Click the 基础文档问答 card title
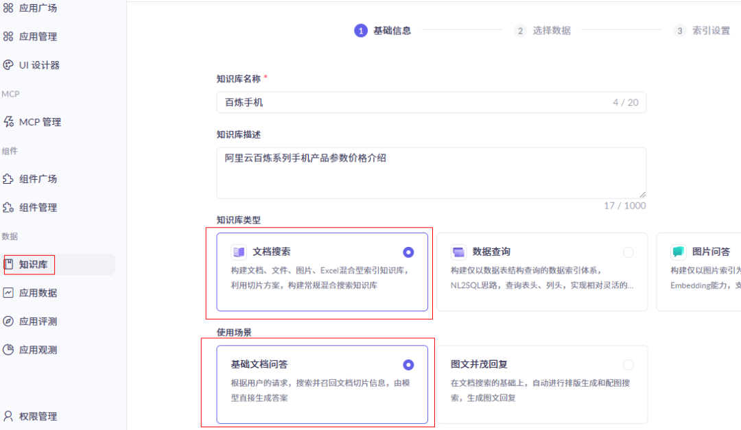 [259, 364]
